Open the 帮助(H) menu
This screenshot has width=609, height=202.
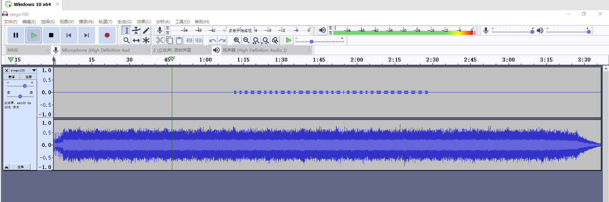click(x=202, y=22)
